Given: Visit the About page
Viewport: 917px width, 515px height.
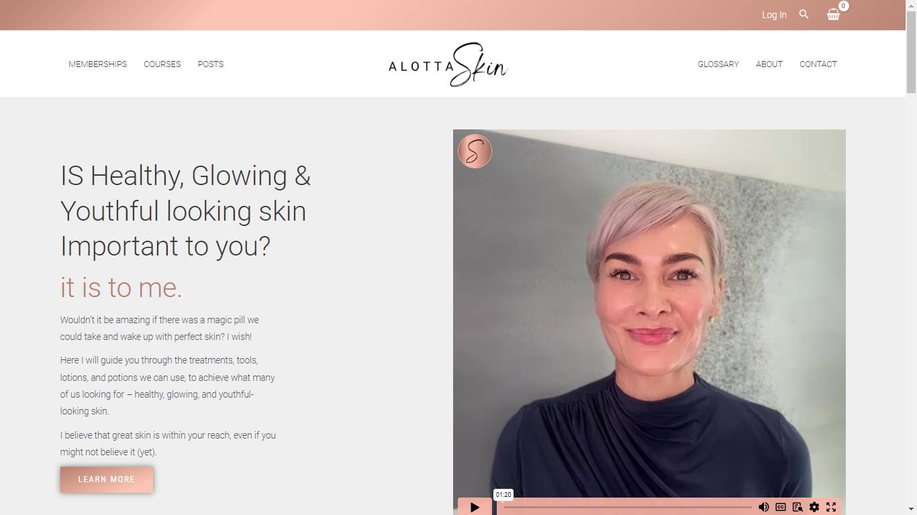Looking at the screenshot, I should click(x=769, y=64).
